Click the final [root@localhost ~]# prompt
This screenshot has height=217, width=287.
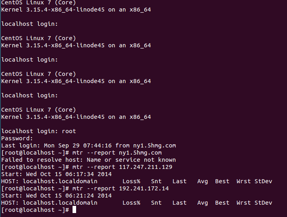[35, 210]
